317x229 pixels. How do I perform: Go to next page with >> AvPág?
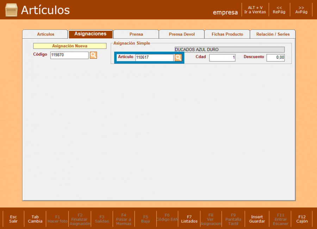coord(301,10)
